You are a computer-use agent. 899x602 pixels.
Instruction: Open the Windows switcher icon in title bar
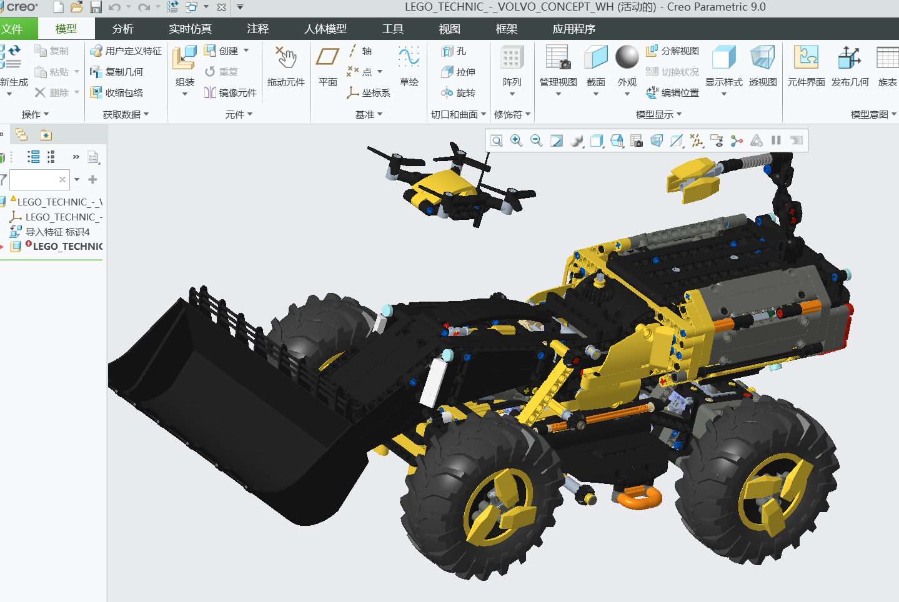[x=192, y=7]
